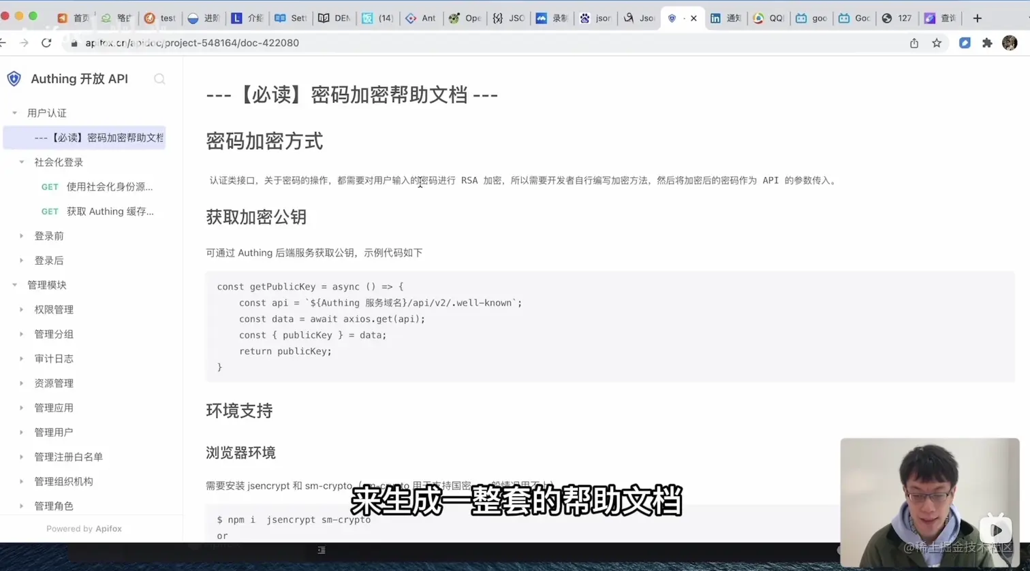Viewport: 1030px width, 571px height.
Task: Open GET 获取 Authing 缓存 endpoint
Action: 97,211
